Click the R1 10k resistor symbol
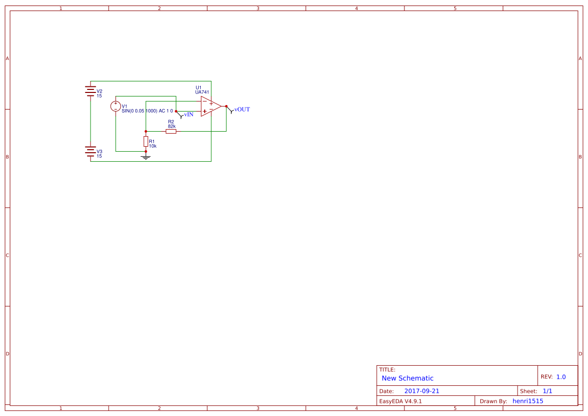Viewport: 588px width, 416px height. click(x=145, y=142)
